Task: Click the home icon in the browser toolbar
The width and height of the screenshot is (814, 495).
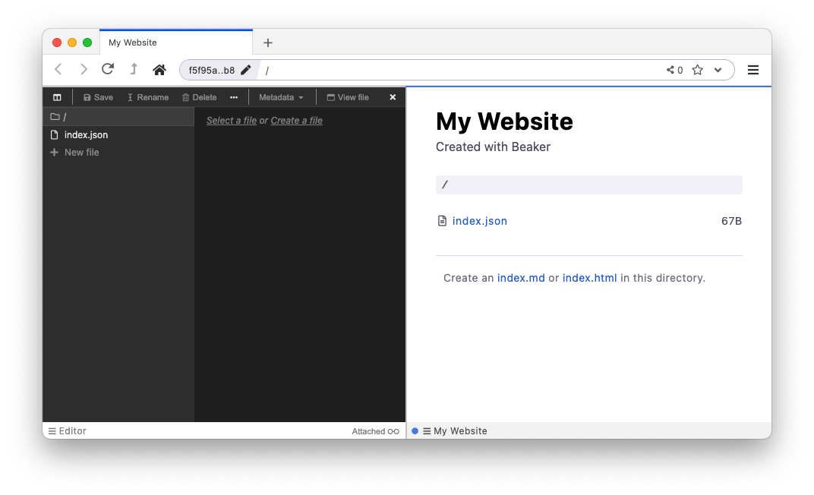Action: pyautogui.click(x=159, y=69)
